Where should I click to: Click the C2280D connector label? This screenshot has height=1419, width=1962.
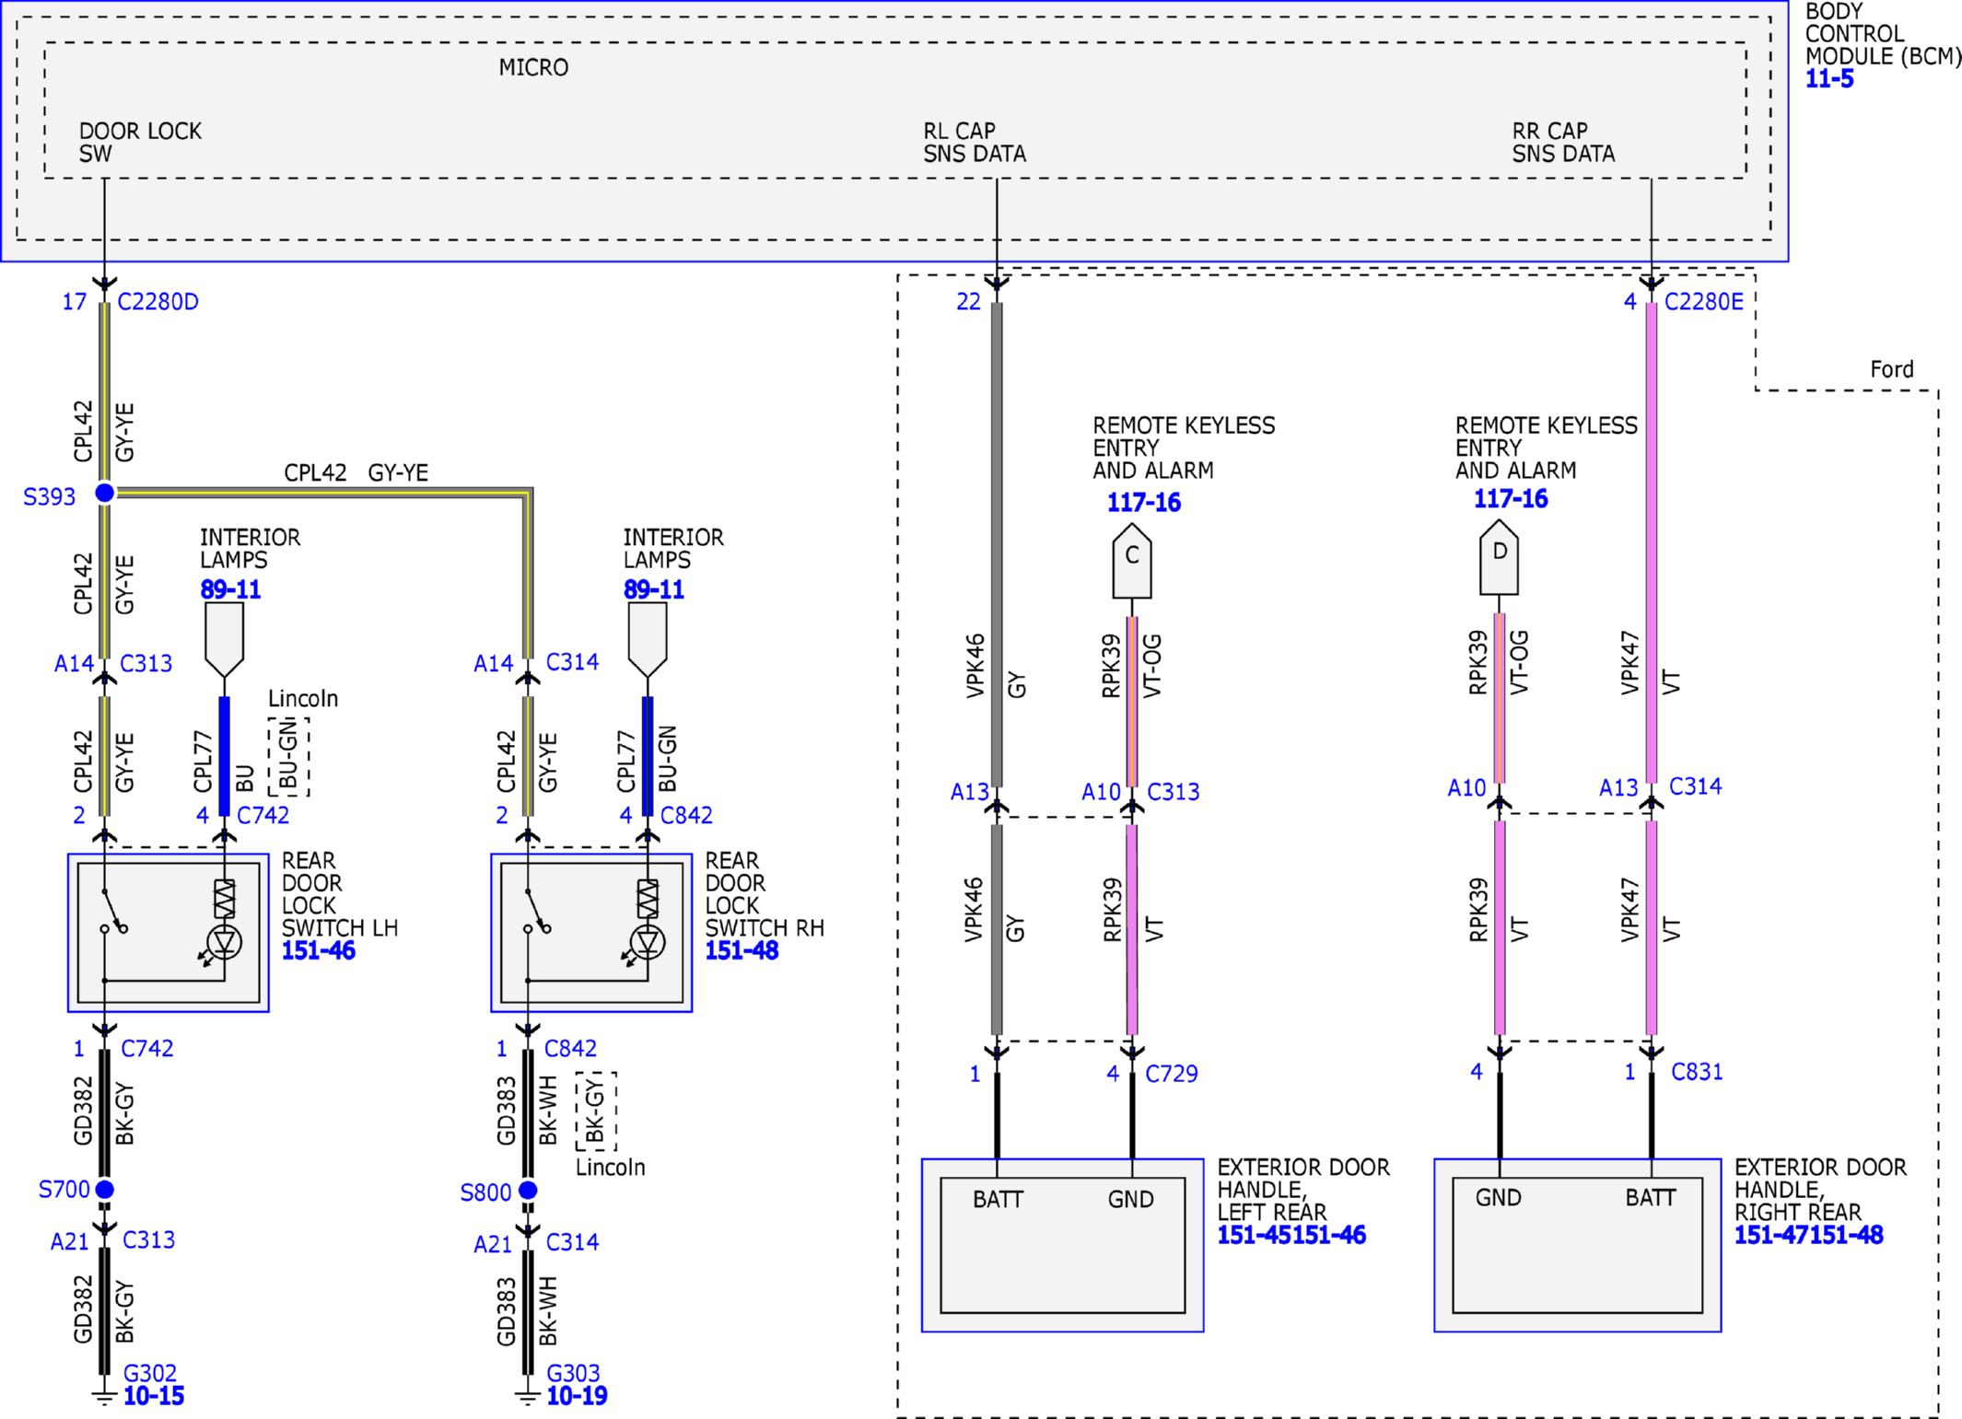pos(158,302)
